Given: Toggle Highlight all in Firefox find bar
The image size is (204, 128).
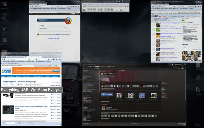Looking at the screenshot, I should point(28,123).
